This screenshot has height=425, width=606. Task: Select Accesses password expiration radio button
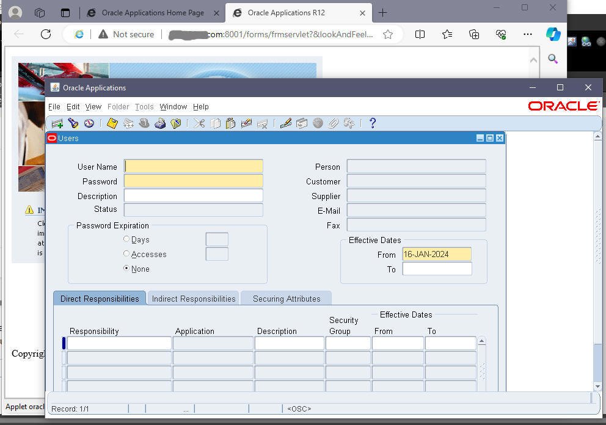[126, 254]
